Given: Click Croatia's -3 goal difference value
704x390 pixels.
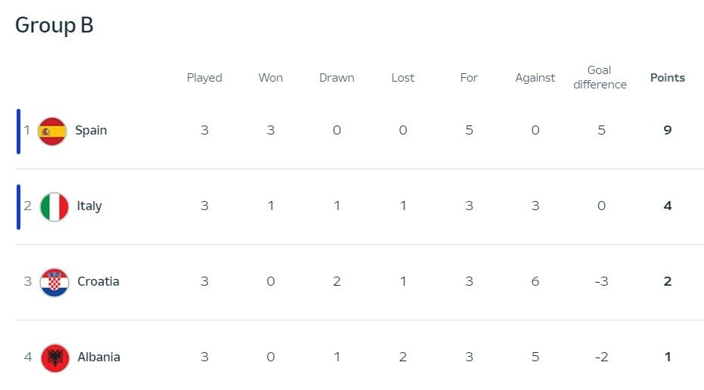Looking at the screenshot, I should tap(600, 282).
